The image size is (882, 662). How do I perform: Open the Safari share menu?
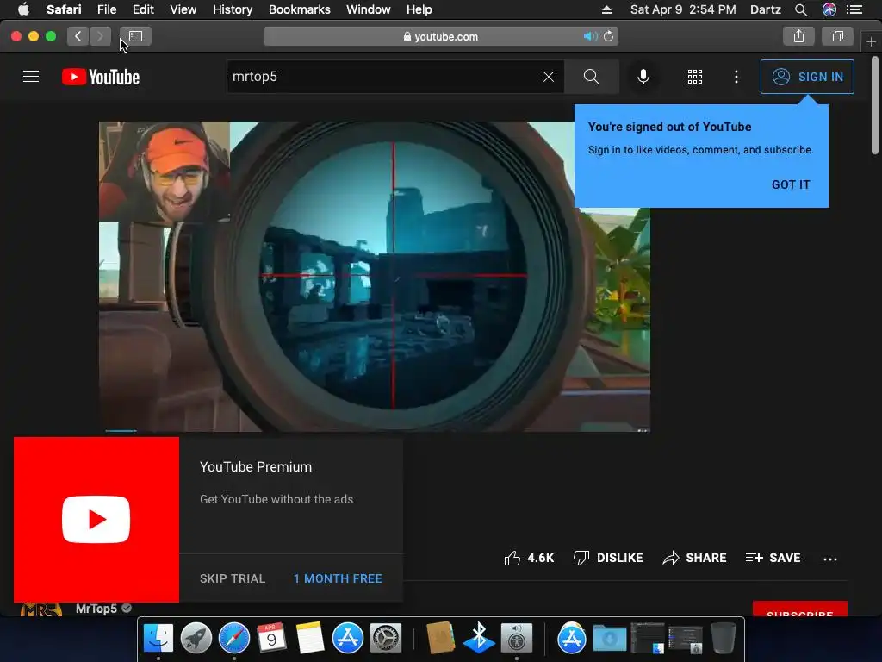coord(798,36)
